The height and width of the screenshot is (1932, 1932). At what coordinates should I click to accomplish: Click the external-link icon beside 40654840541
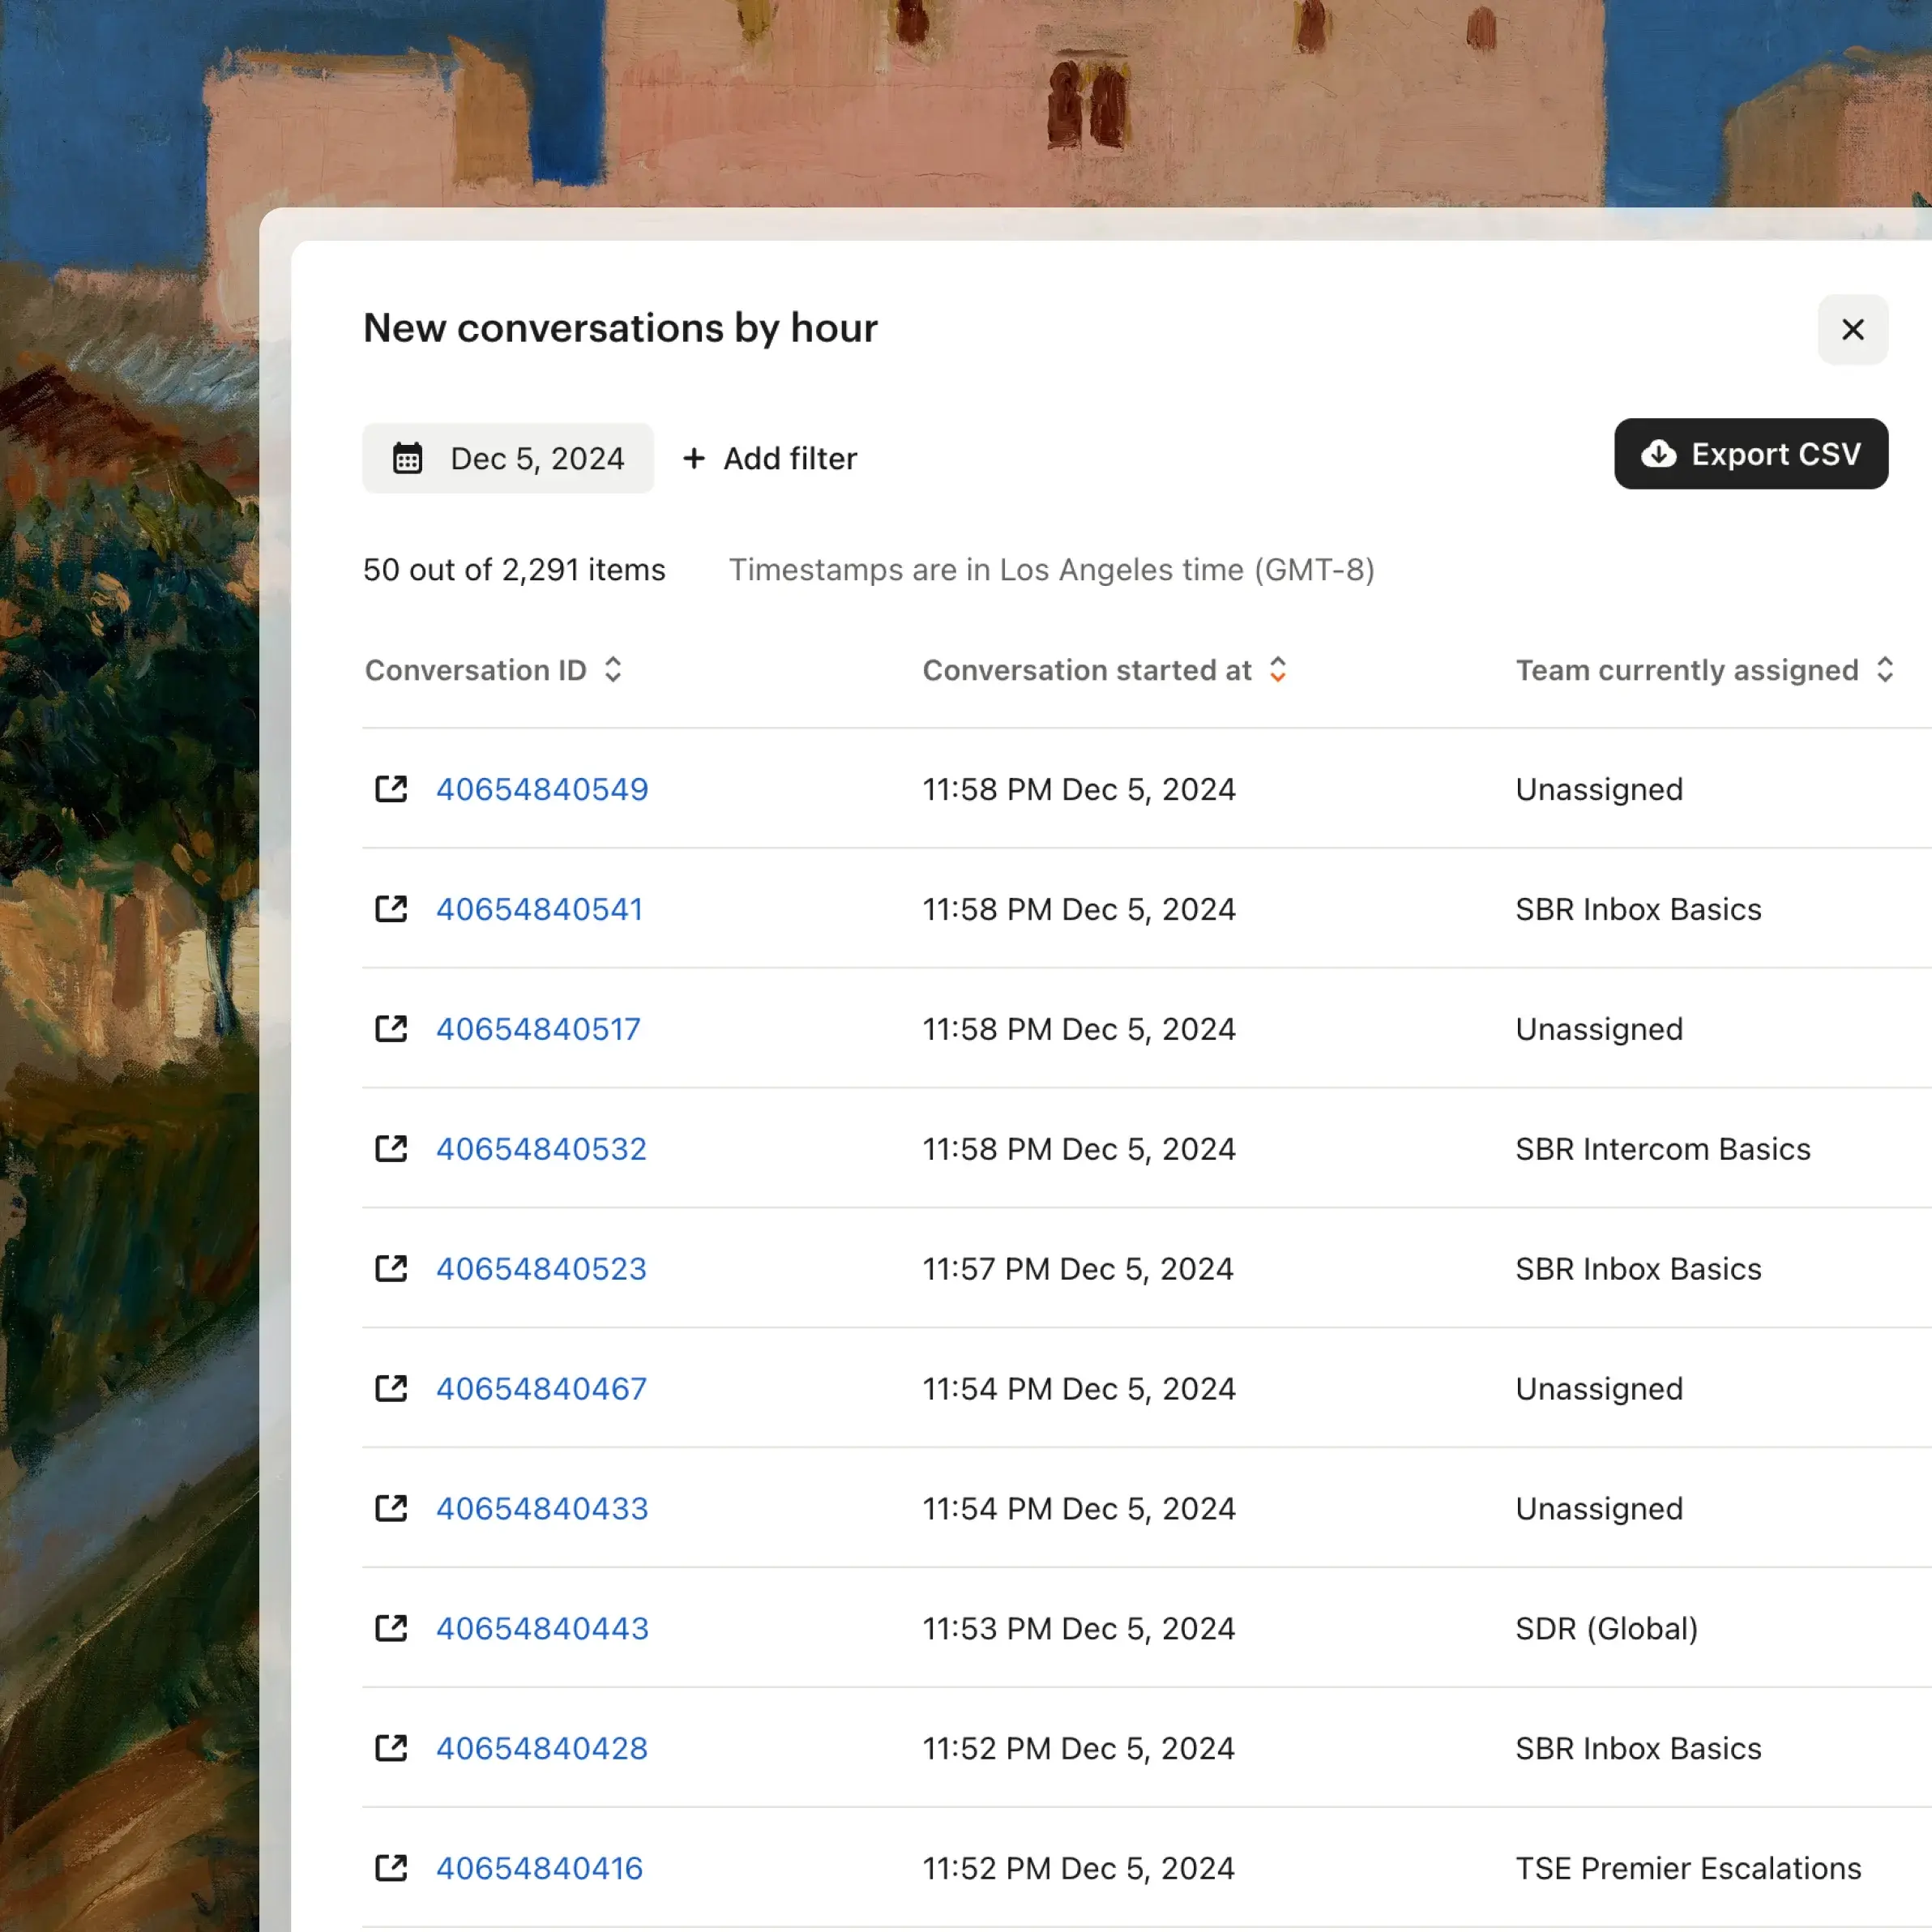click(391, 909)
